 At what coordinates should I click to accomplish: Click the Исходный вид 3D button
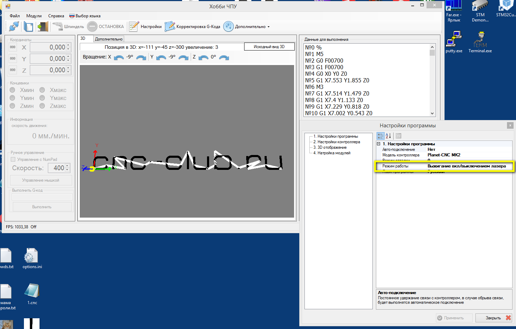269,47
